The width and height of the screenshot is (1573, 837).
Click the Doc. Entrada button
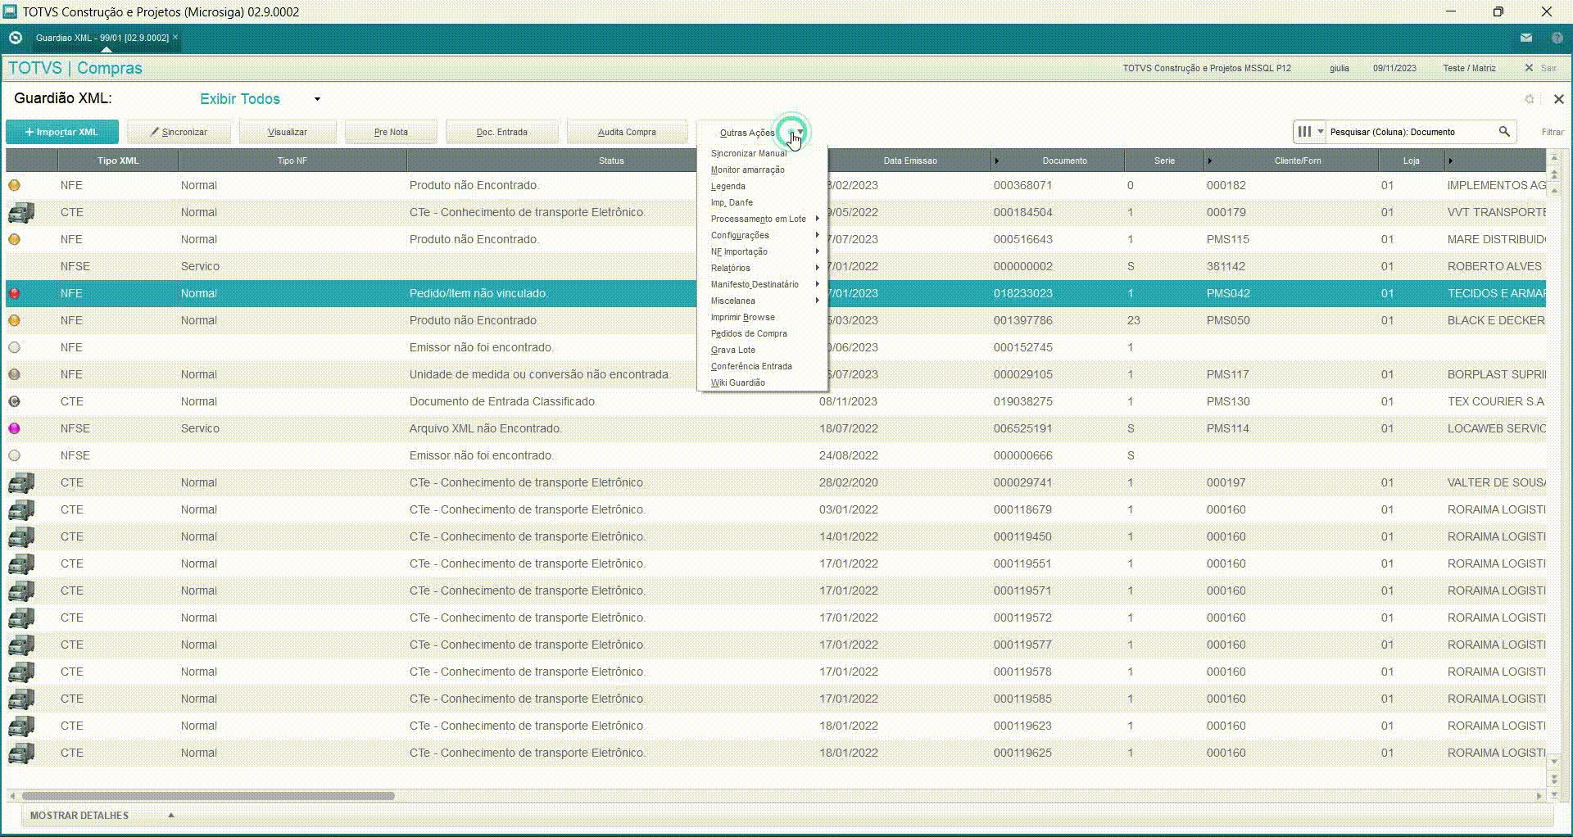501,132
